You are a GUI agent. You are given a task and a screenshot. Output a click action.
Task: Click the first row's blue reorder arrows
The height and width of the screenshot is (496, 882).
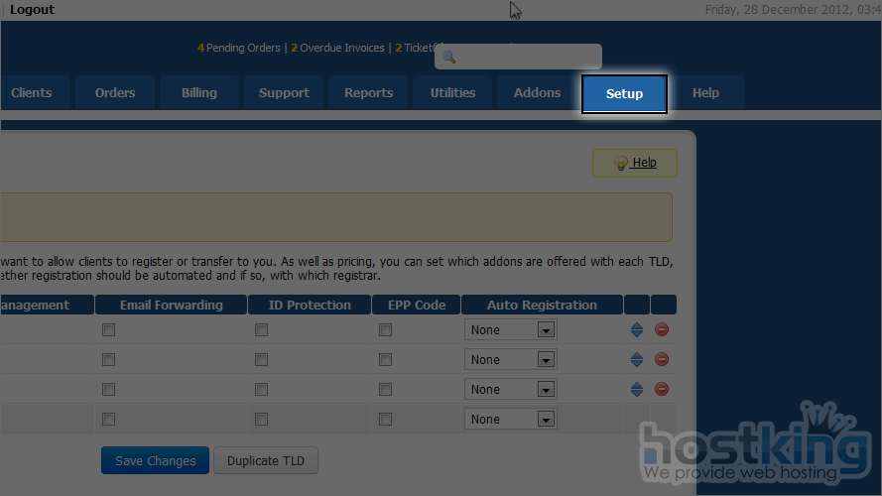(637, 330)
